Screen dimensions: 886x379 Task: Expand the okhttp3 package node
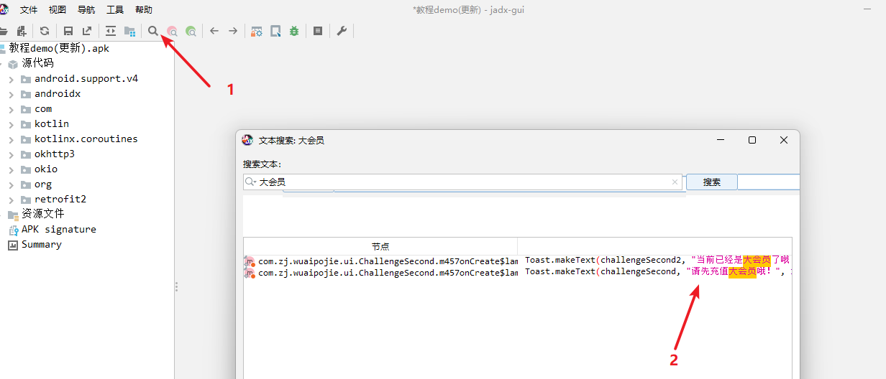click(11, 154)
